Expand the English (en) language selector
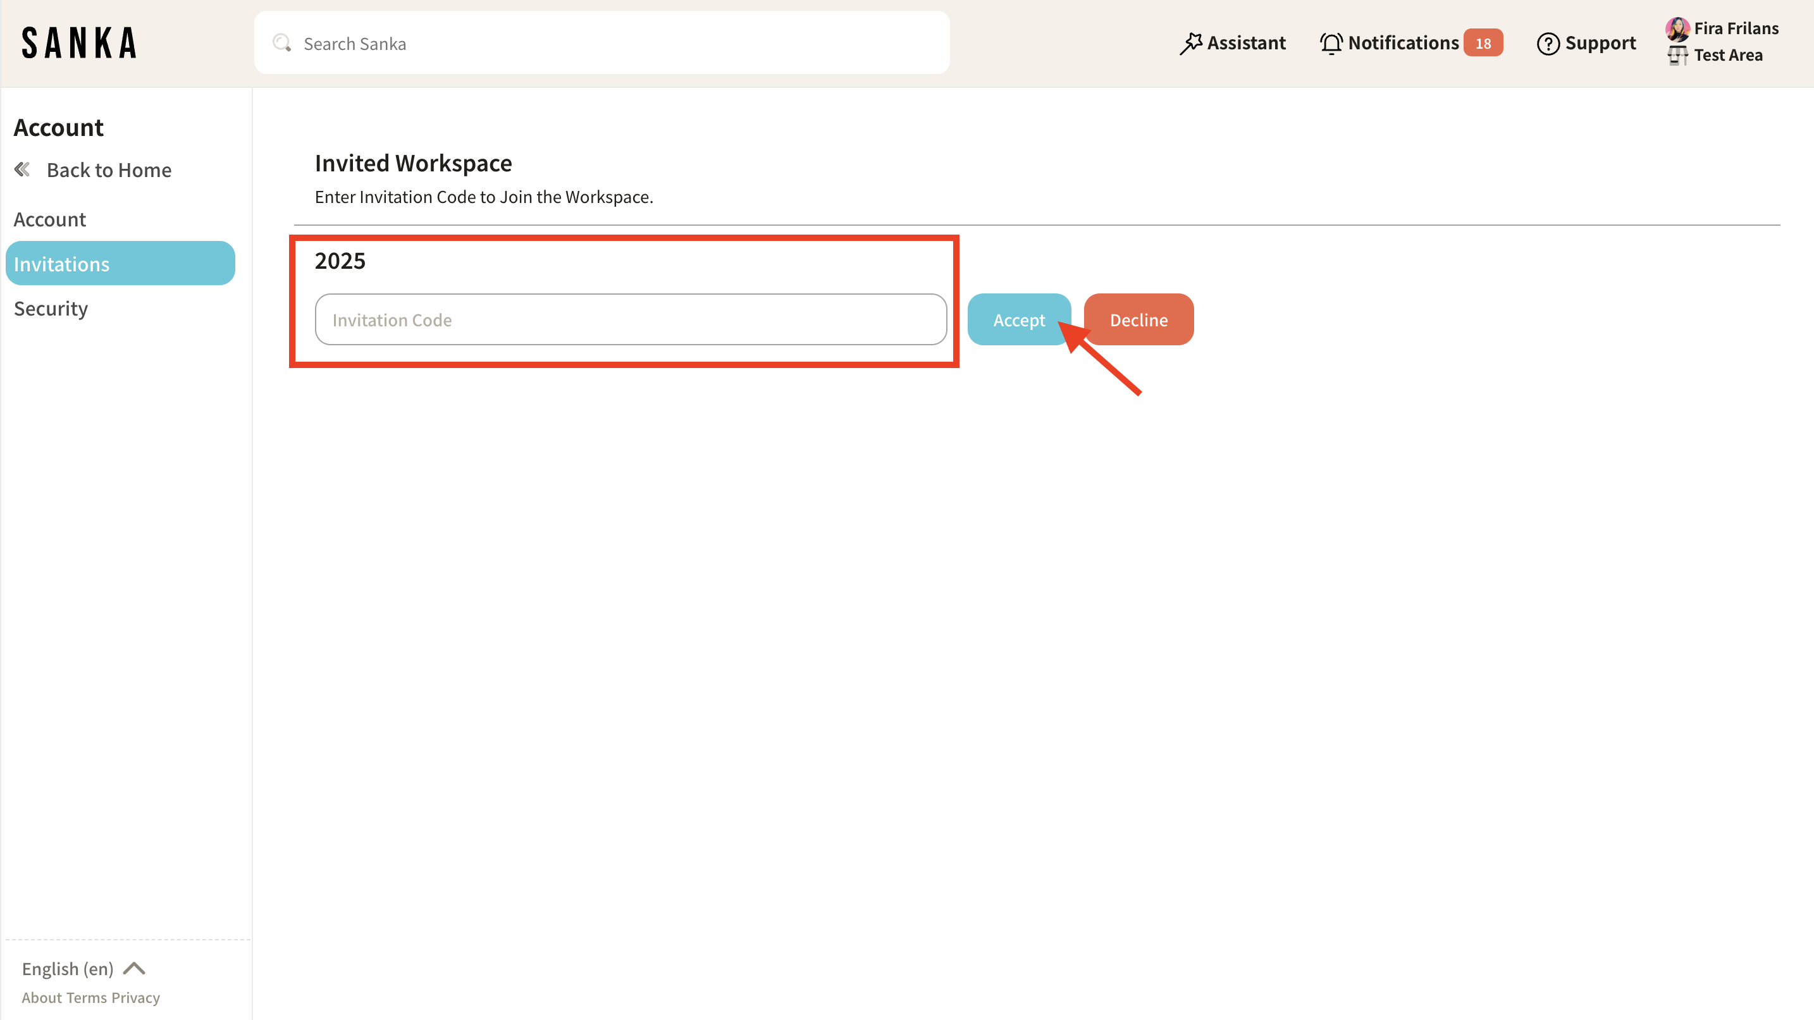 68,969
